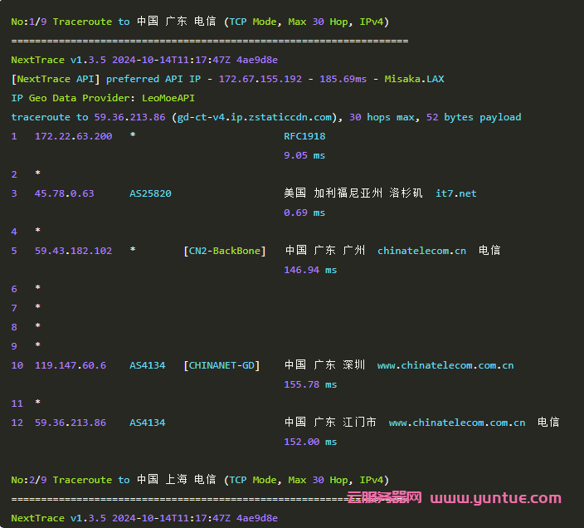The width and height of the screenshot is (584, 528).
Task: Click www.chinatelecom.com.cn on hop 10 row
Action: (445, 365)
